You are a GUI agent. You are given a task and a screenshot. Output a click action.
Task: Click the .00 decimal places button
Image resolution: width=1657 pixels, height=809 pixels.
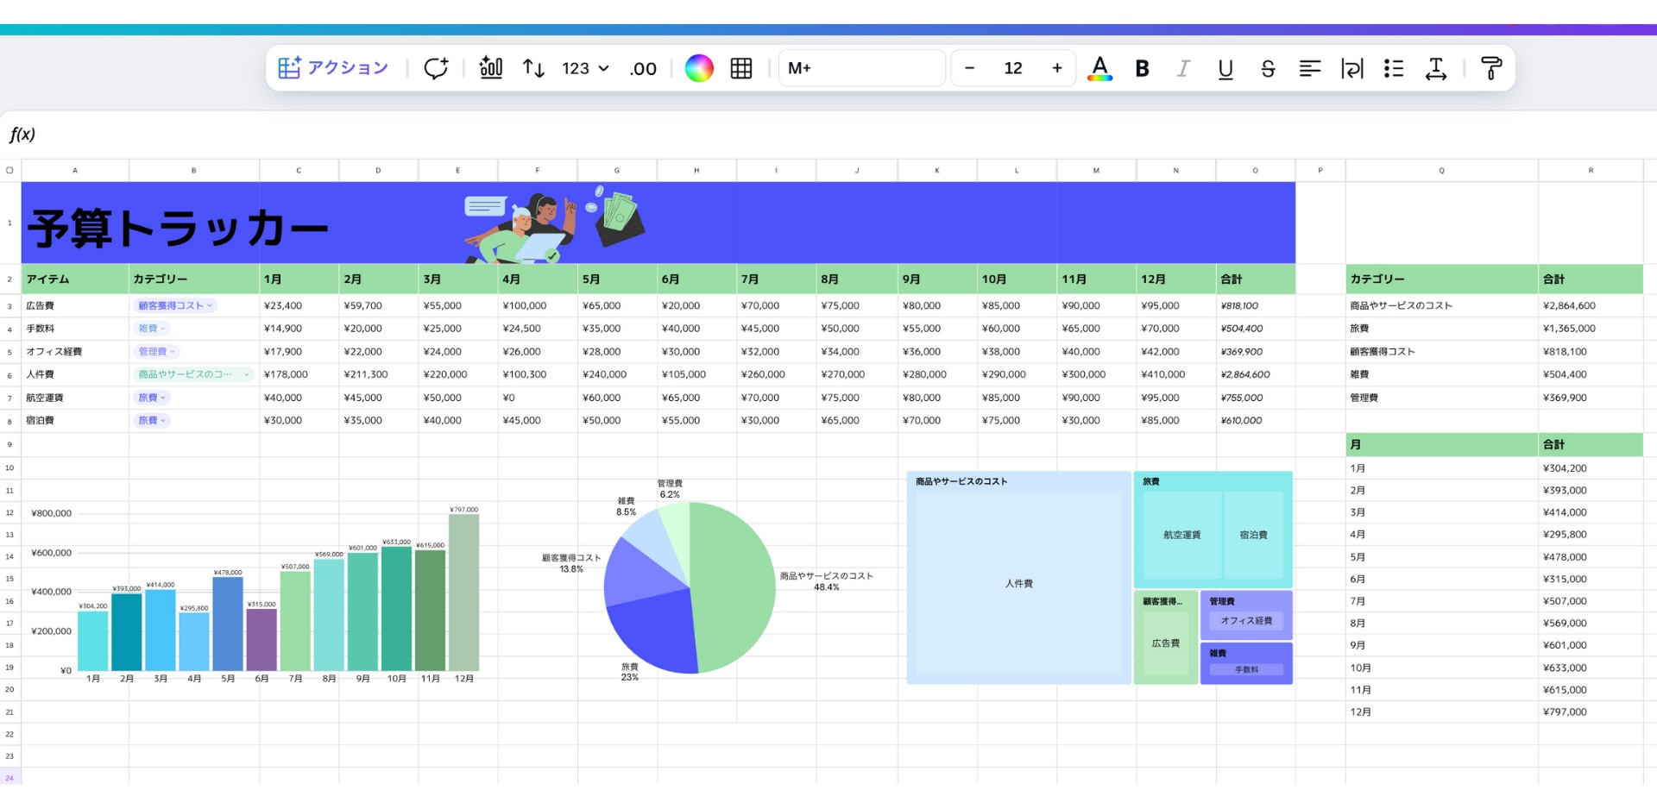(x=643, y=68)
